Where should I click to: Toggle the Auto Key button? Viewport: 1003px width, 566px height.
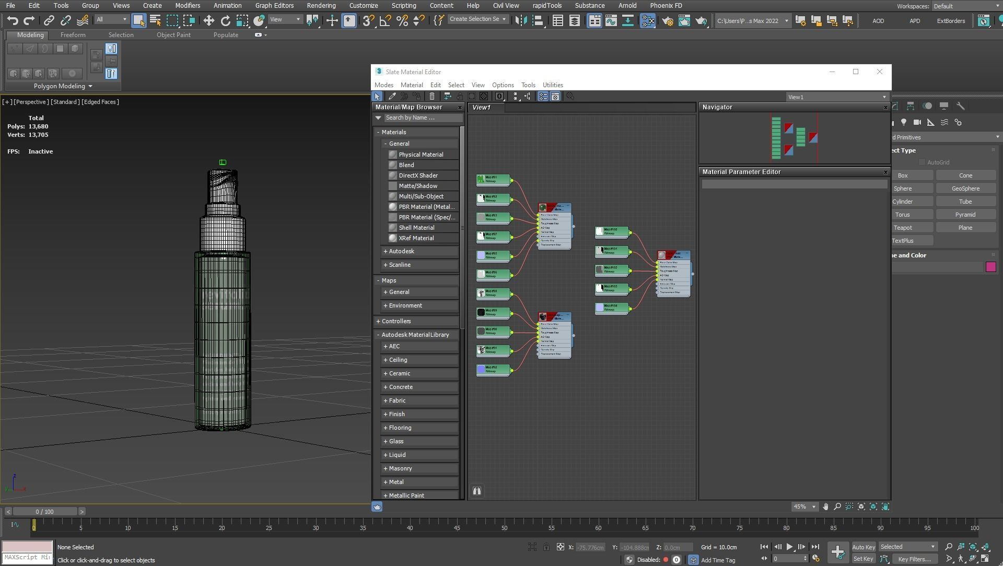pyautogui.click(x=863, y=547)
